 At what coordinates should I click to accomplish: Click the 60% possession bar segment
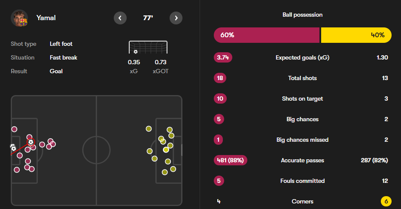tap(267, 35)
